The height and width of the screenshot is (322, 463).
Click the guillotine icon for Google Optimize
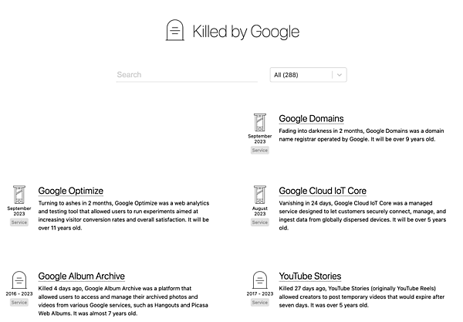pos(19,195)
